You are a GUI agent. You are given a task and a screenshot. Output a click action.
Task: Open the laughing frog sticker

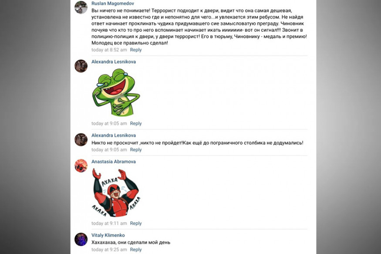pos(116,92)
